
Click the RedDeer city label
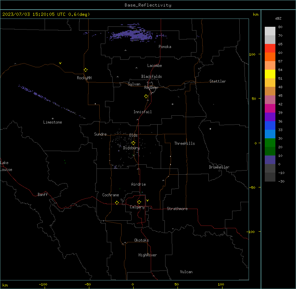tap(151, 88)
